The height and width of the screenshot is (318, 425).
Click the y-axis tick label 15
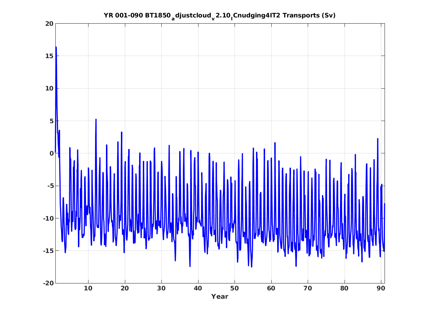coord(49,56)
